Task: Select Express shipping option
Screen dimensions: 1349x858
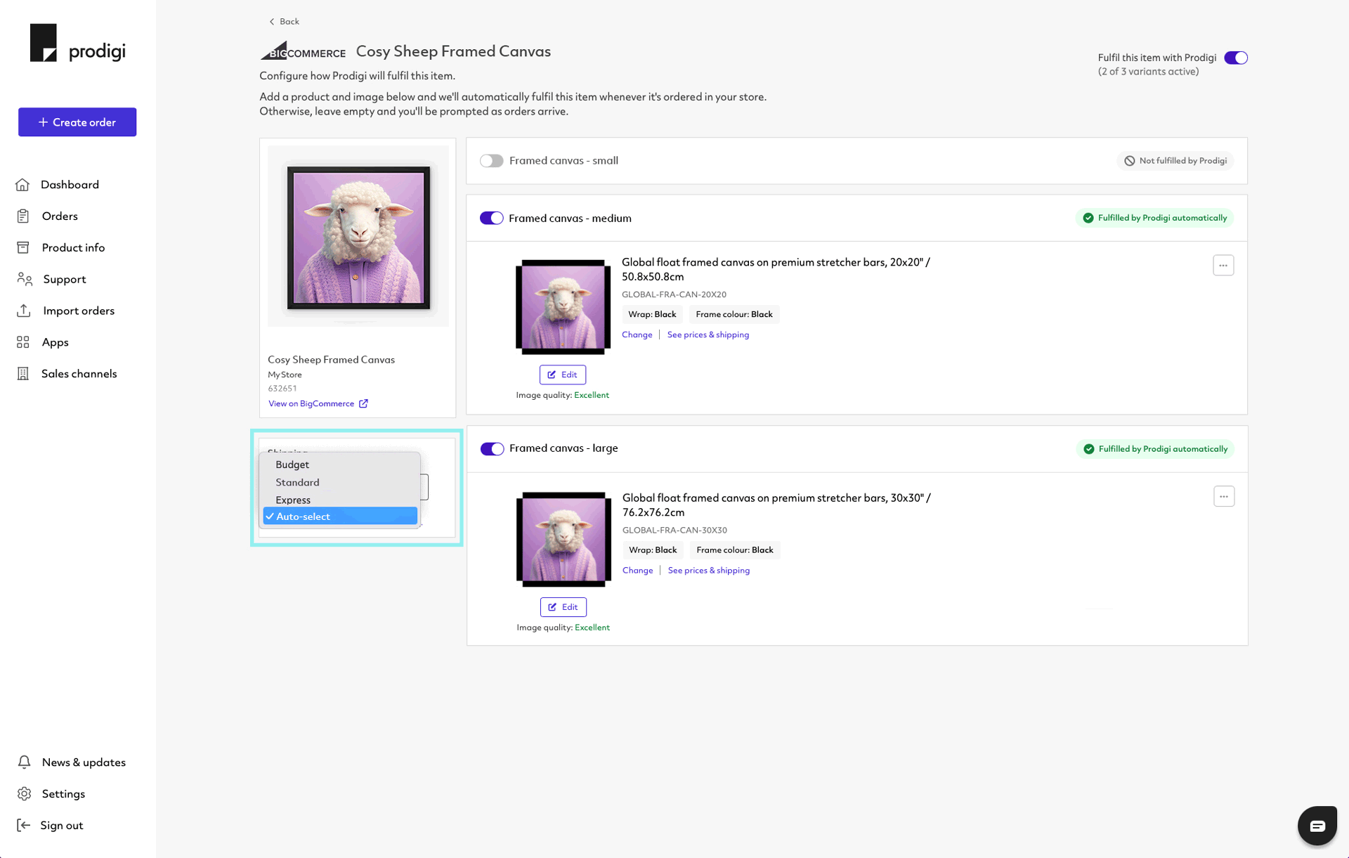Action: point(293,498)
